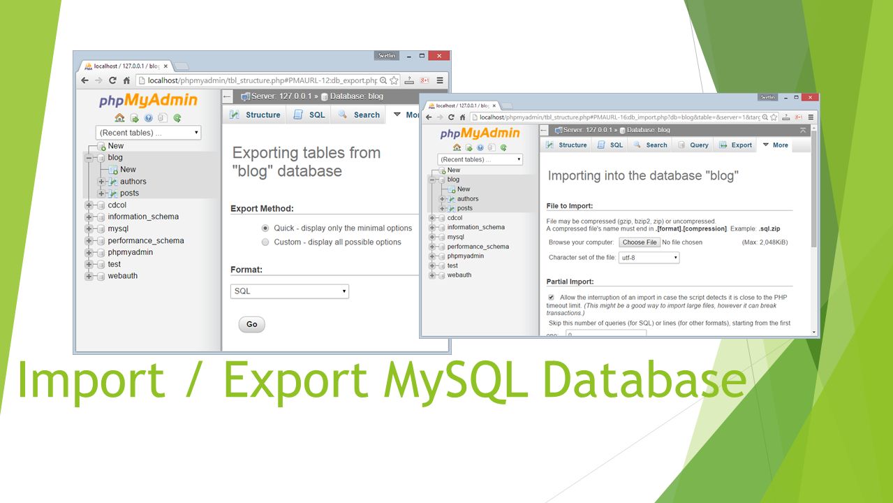The height and width of the screenshot is (503, 893).
Task: Click the Log out icon in Import window
Action: (468, 147)
